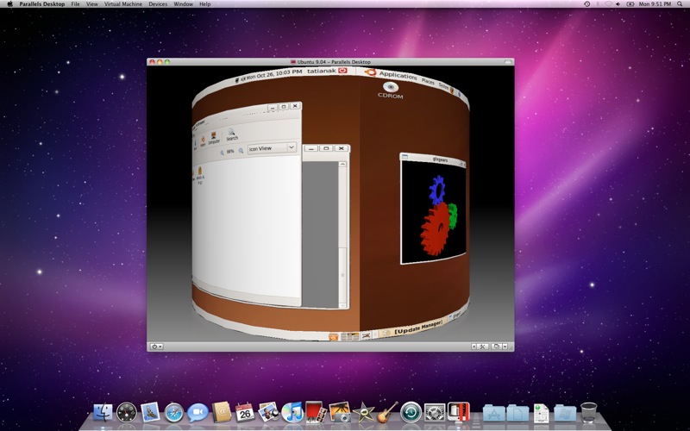Image resolution: width=690 pixels, height=431 pixels.
Task: Click the Mon 9:51 PM clock
Action: click(x=655, y=4)
